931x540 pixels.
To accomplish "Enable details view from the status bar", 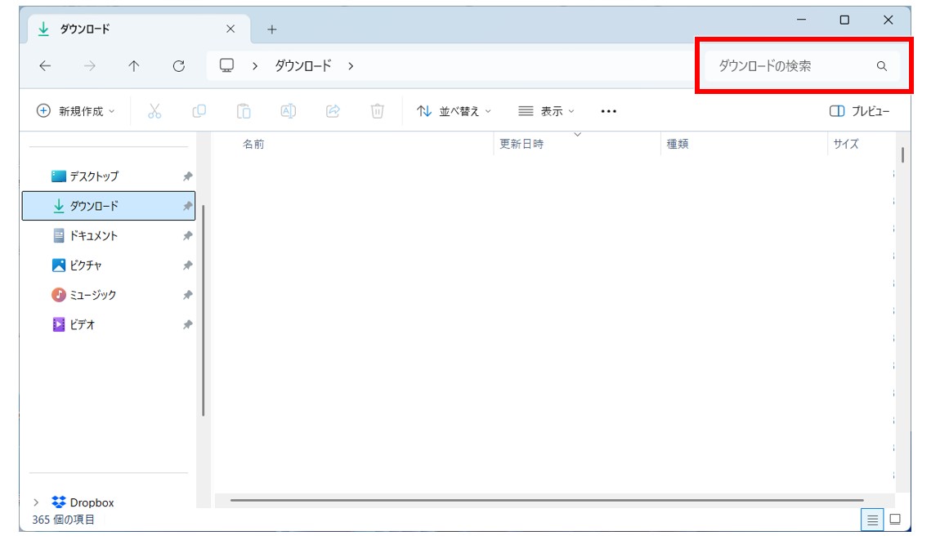I will [871, 520].
